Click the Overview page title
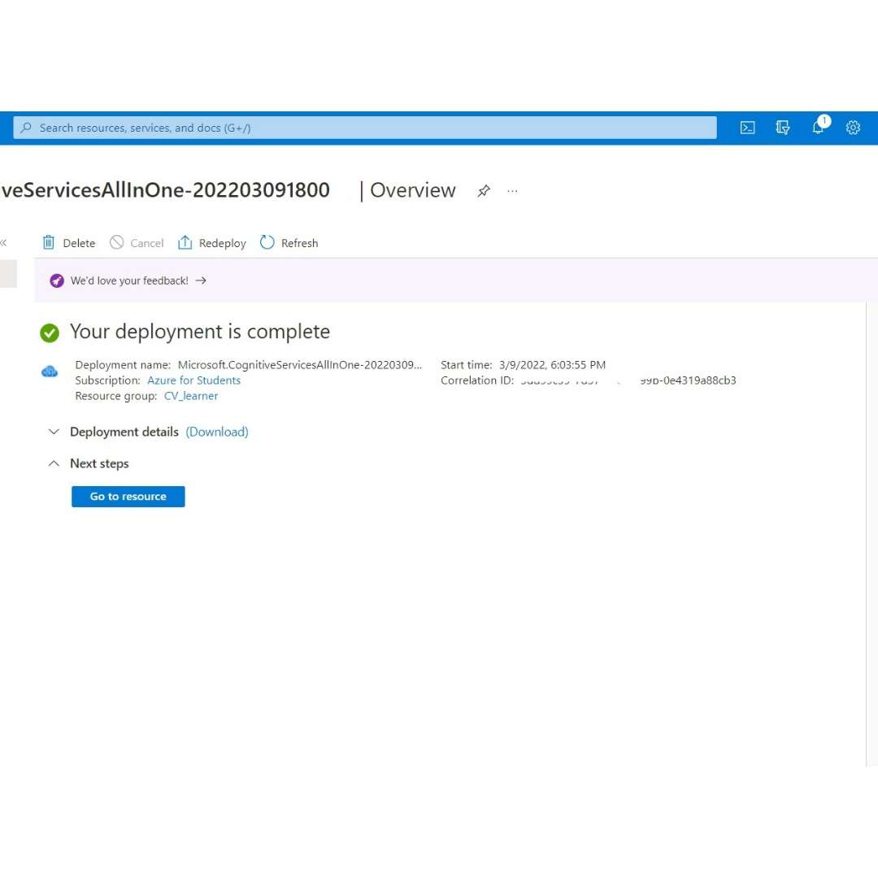878x878 pixels. (413, 190)
